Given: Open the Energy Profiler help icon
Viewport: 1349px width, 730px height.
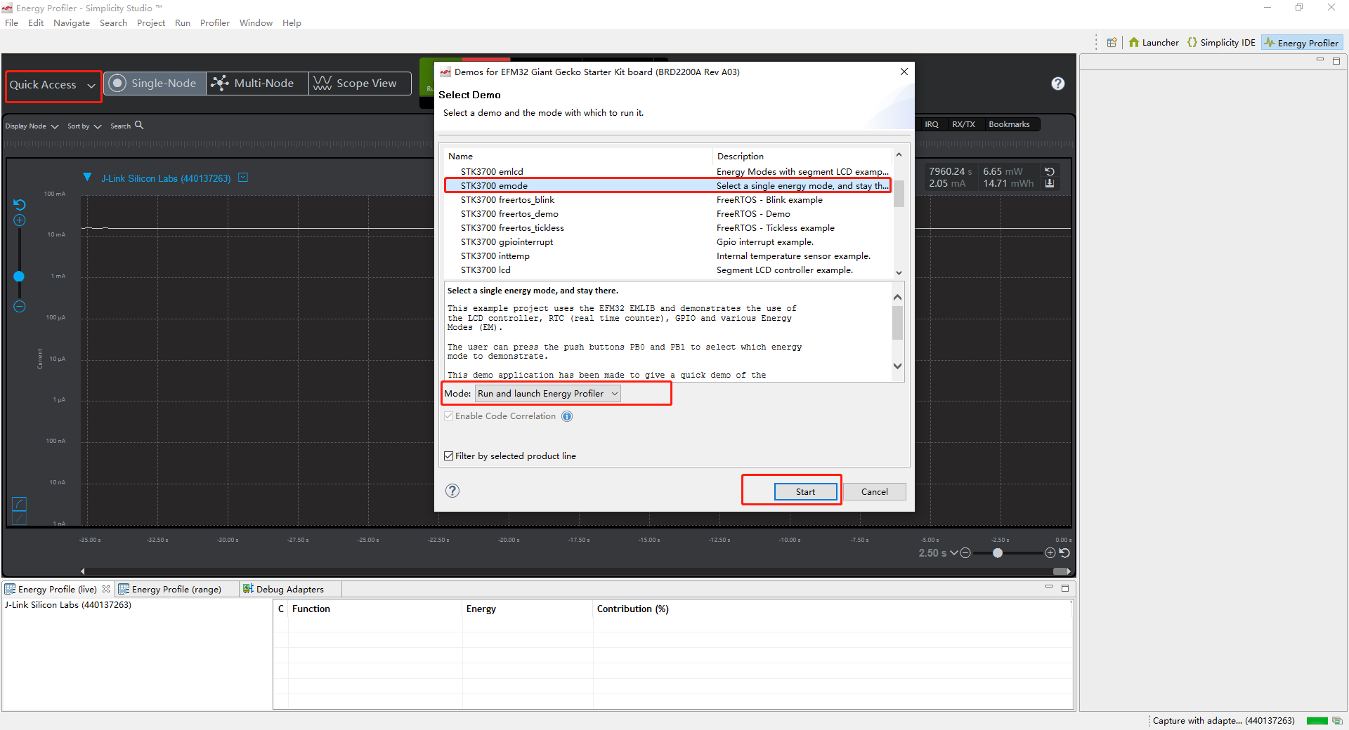Looking at the screenshot, I should [1057, 84].
